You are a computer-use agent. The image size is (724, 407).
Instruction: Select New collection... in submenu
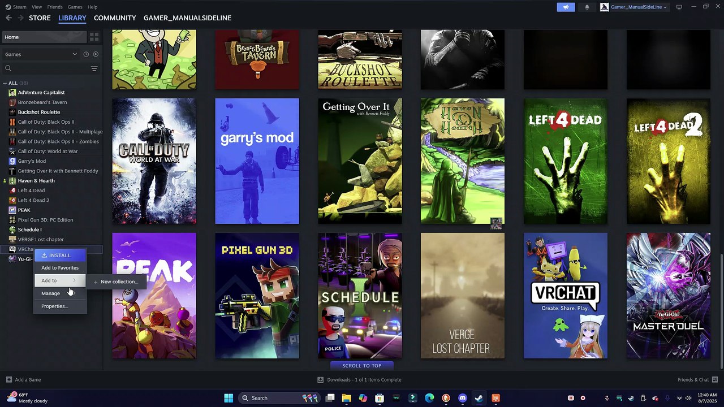(117, 282)
